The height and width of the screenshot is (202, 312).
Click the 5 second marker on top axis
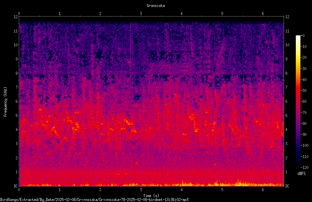click(222, 14)
